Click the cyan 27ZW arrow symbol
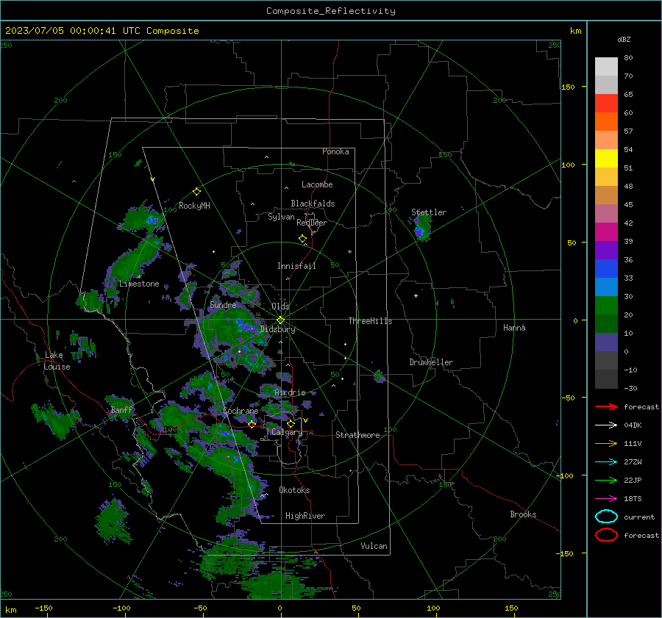The image size is (662, 618). (x=606, y=462)
